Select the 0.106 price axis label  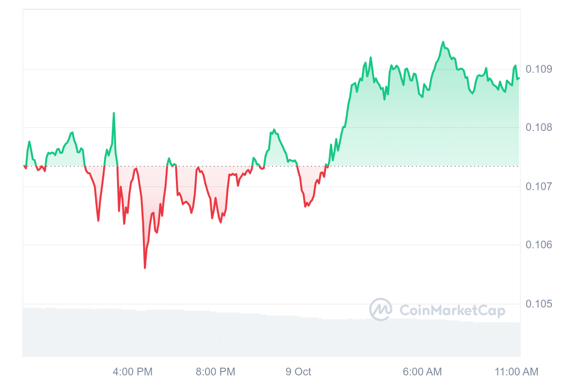pos(539,245)
